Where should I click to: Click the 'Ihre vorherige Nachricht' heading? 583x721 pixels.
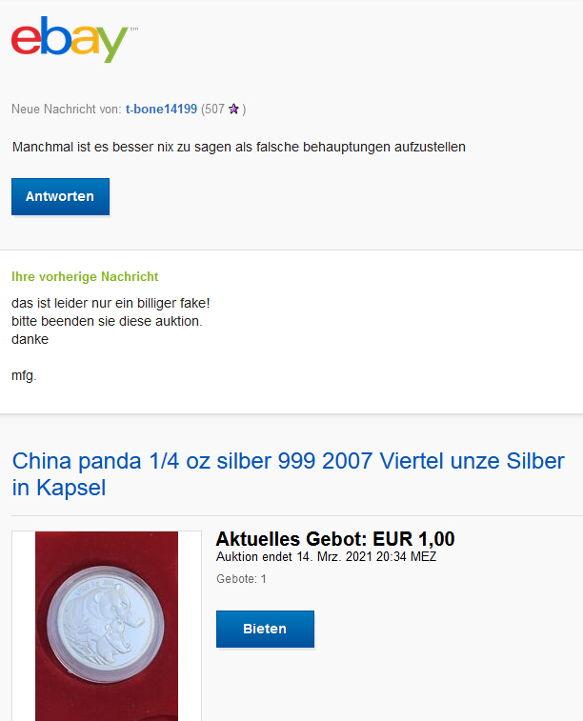tap(85, 276)
